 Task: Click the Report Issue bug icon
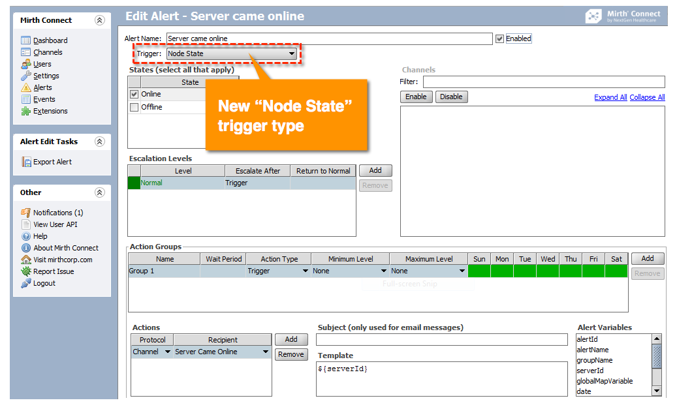(26, 271)
